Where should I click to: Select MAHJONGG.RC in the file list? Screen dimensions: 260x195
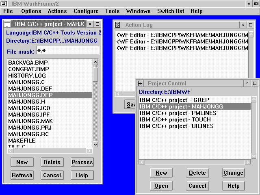point(50,134)
